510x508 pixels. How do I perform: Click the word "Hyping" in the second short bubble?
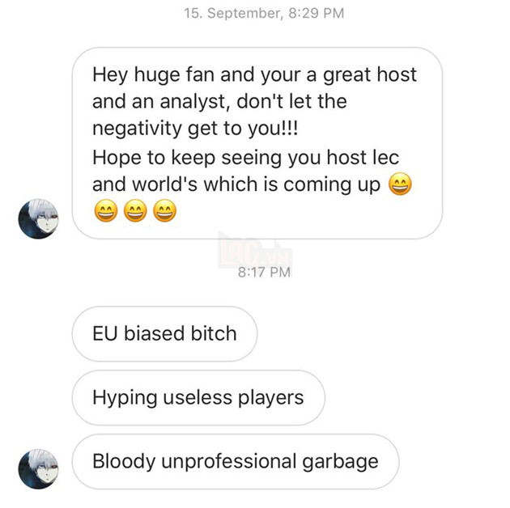point(125,398)
